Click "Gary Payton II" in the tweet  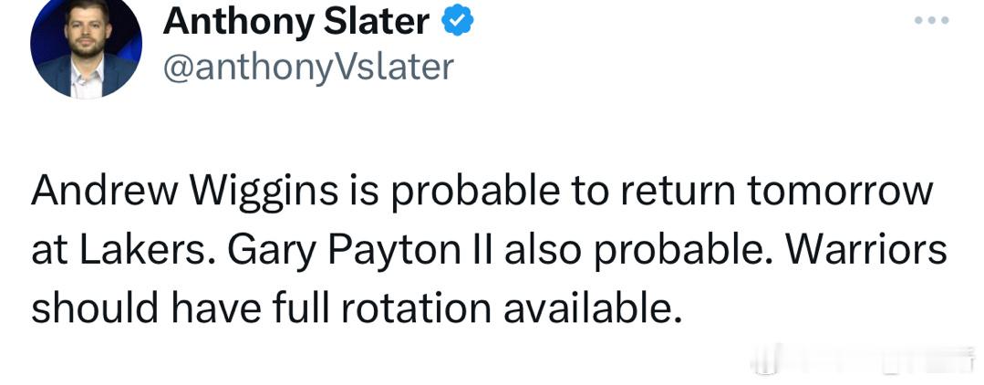tap(302, 250)
